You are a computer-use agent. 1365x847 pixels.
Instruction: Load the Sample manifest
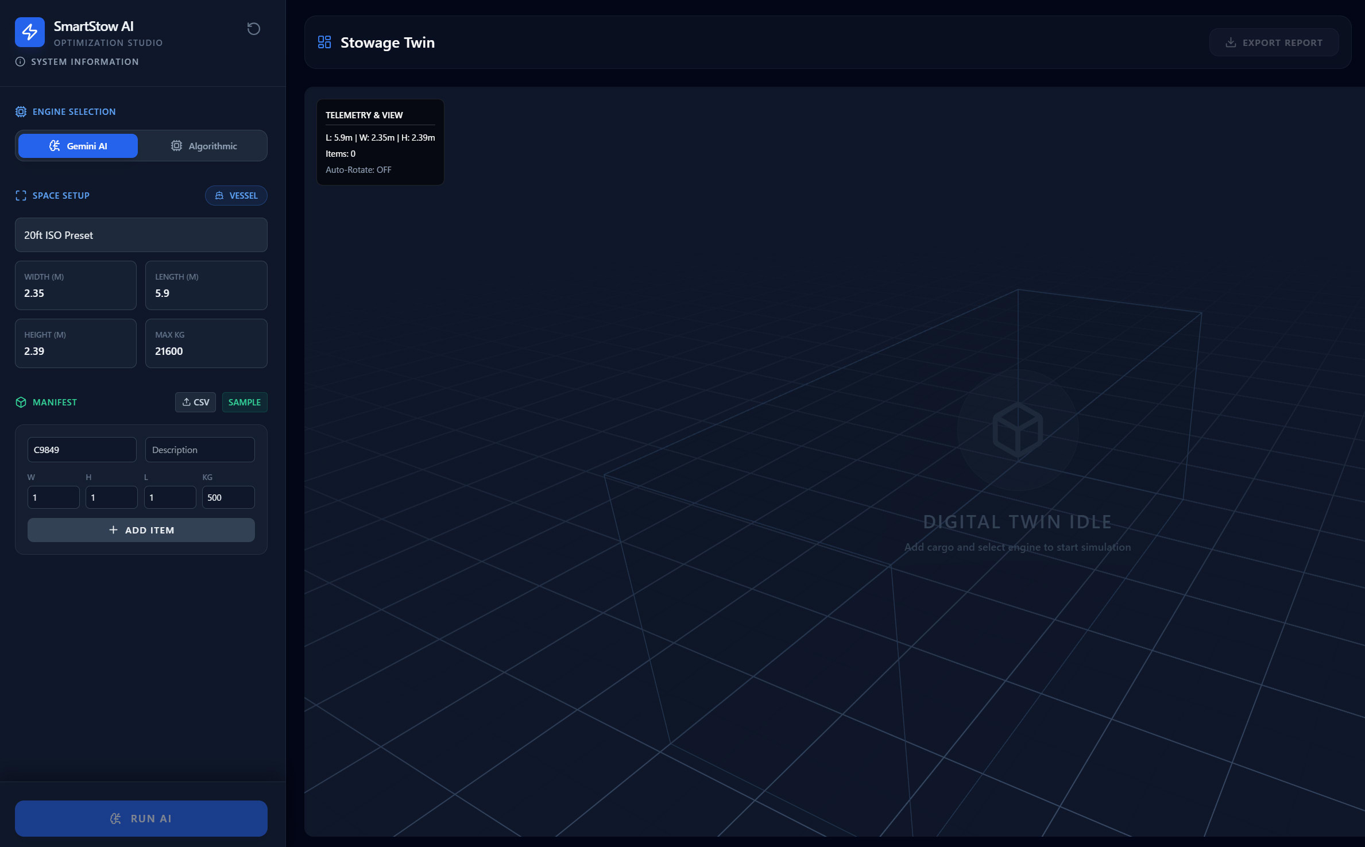[x=244, y=403]
